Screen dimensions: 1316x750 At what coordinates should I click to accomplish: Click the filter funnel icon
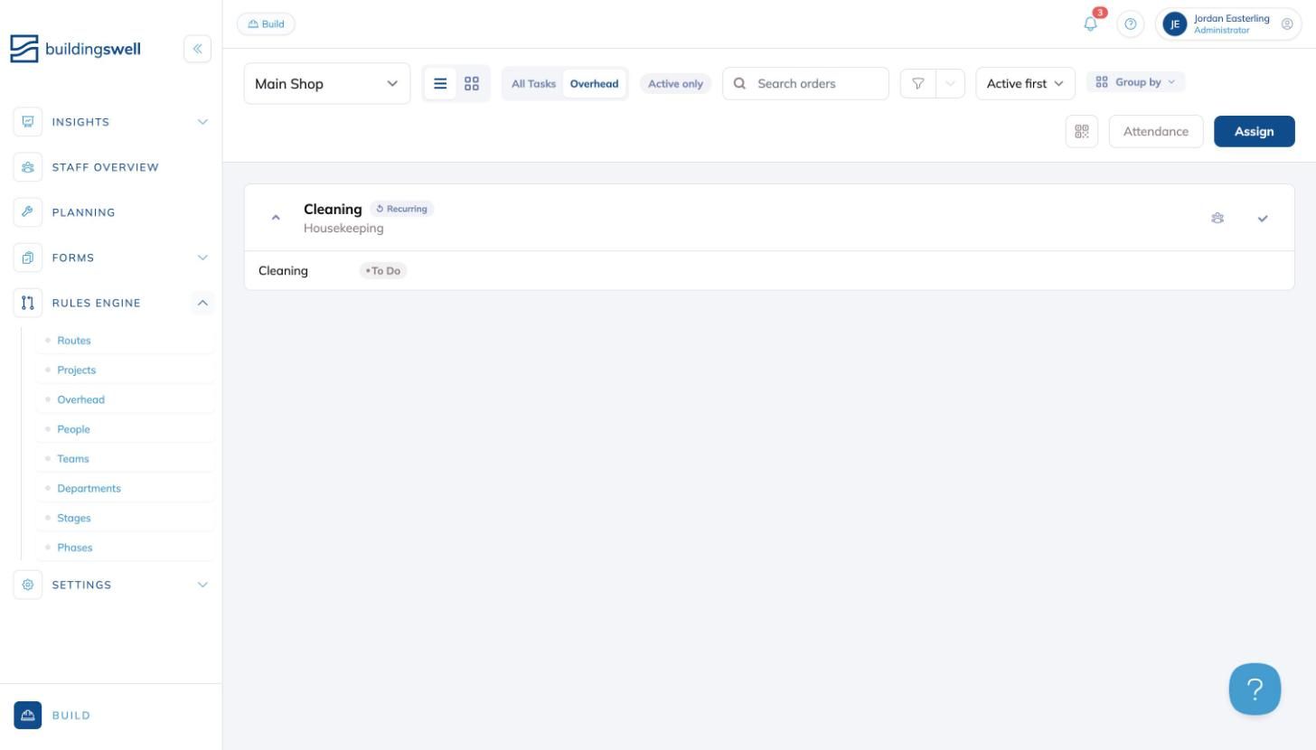tap(918, 84)
